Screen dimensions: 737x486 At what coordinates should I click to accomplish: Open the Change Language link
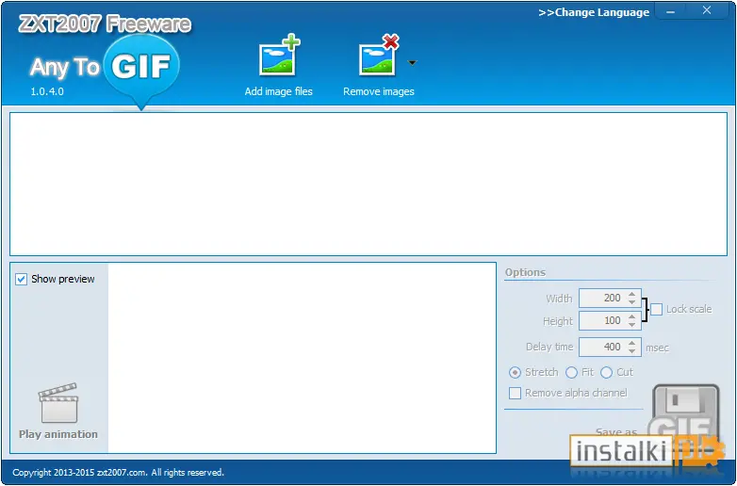(594, 12)
